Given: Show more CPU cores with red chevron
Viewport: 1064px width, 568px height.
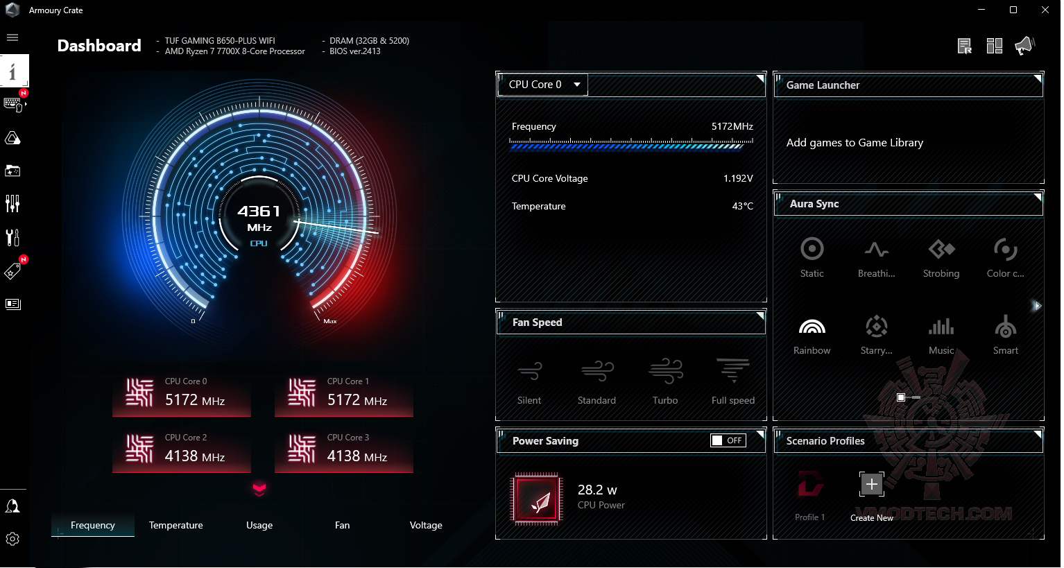Looking at the screenshot, I should (x=259, y=489).
